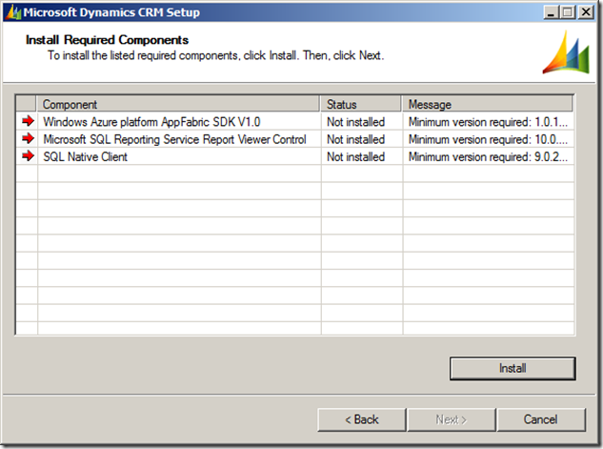Image resolution: width=603 pixels, height=449 pixels.
Task: Click red arrow beside Windows Azure AppFabric SDK
Action: pyautogui.click(x=27, y=122)
